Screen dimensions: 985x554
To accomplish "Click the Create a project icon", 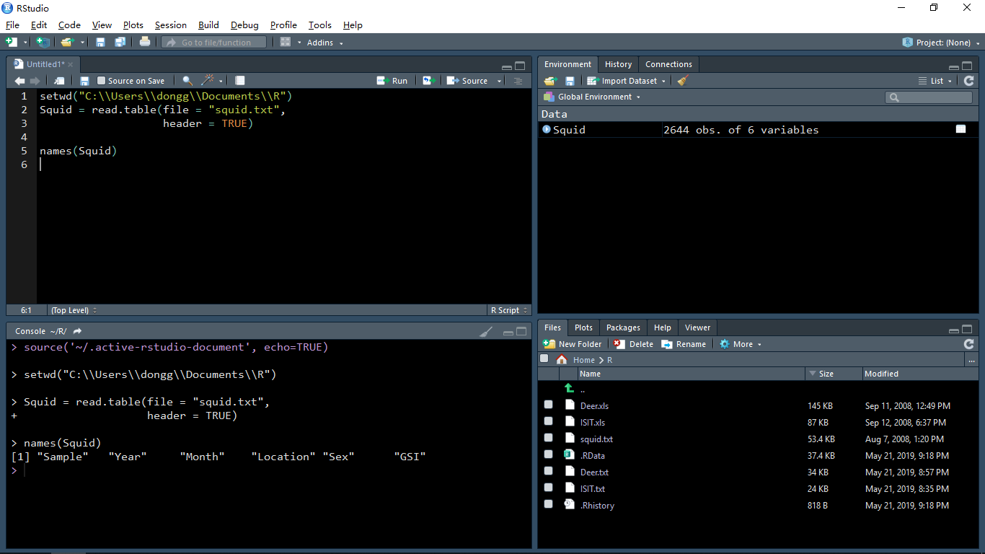I will point(43,43).
